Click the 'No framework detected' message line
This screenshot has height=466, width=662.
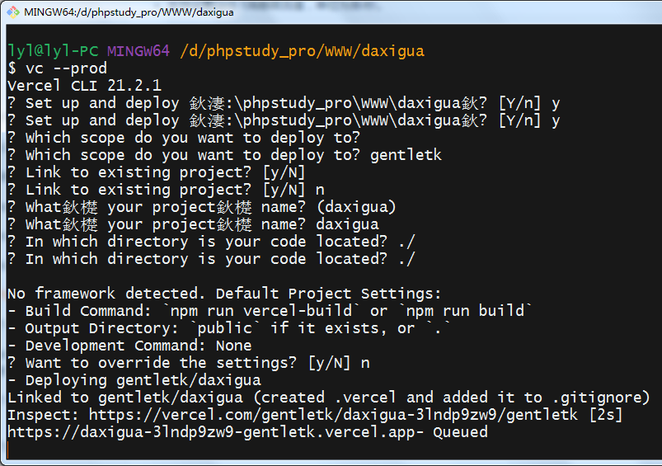(x=224, y=294)
